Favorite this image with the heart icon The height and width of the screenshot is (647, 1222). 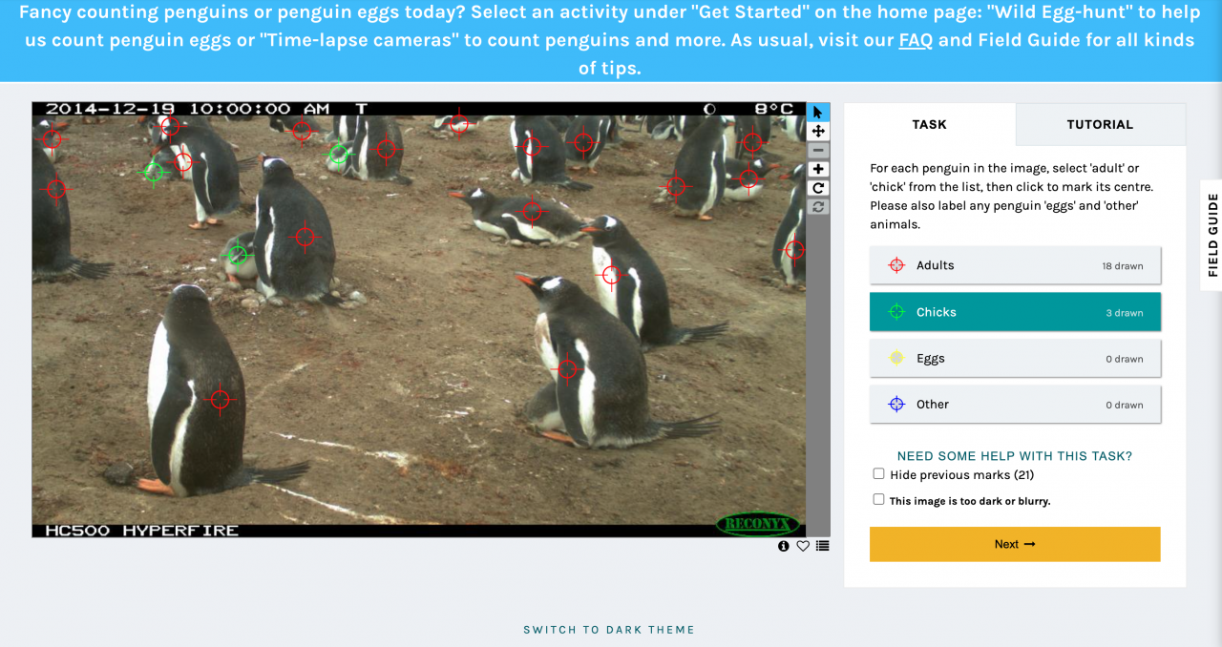[x=803, y=546]
